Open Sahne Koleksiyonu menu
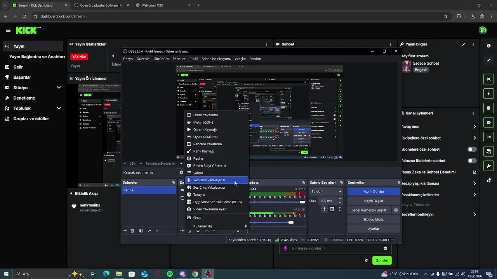This screenshot has height=279, width=497. point(216,59)
